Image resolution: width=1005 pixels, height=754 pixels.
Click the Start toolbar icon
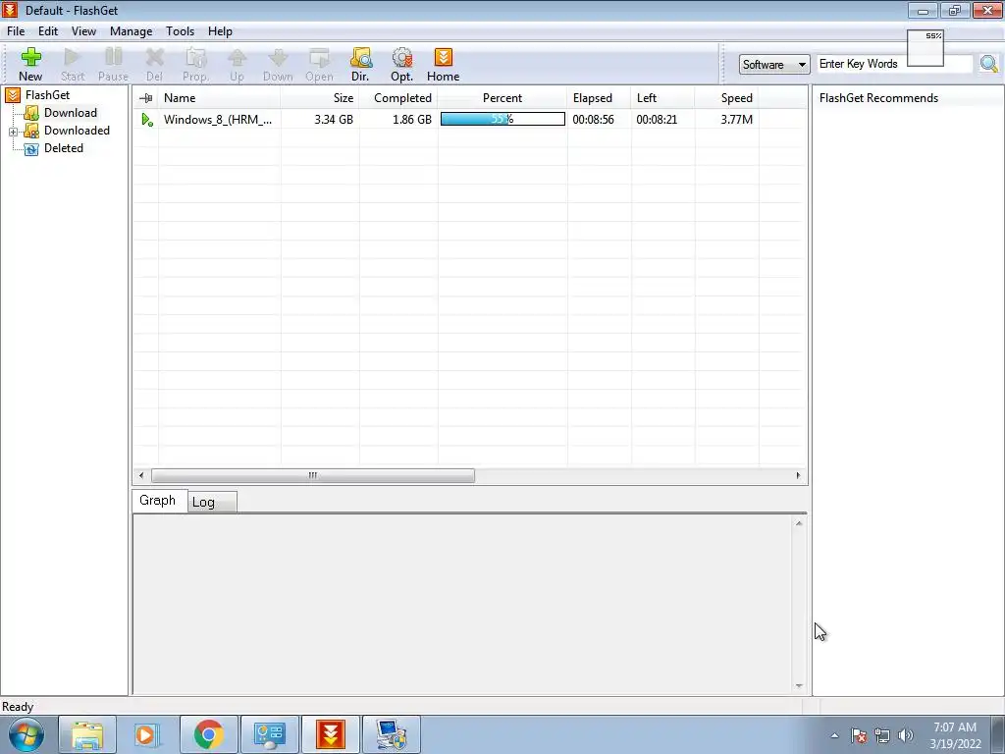click(73, 65)
